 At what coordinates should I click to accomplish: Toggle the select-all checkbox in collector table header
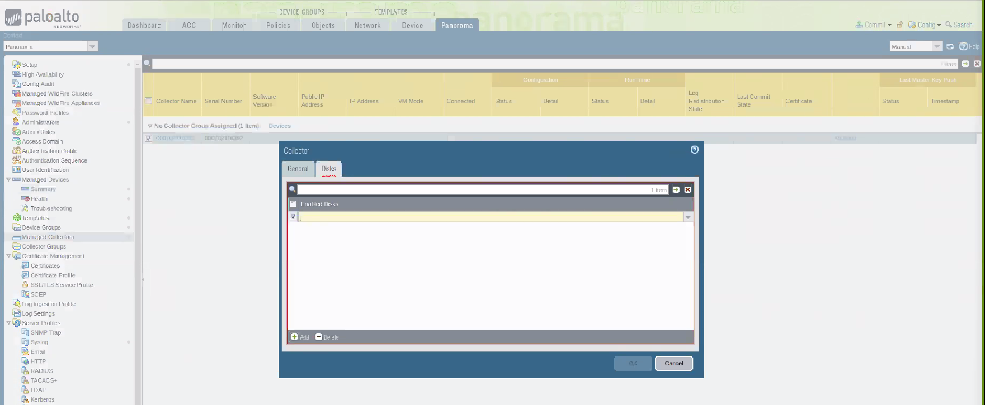point(148,101)
